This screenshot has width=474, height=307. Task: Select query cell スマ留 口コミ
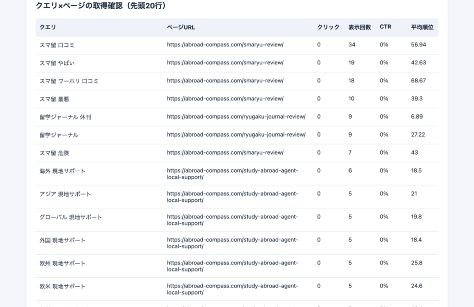click(57, 45)
